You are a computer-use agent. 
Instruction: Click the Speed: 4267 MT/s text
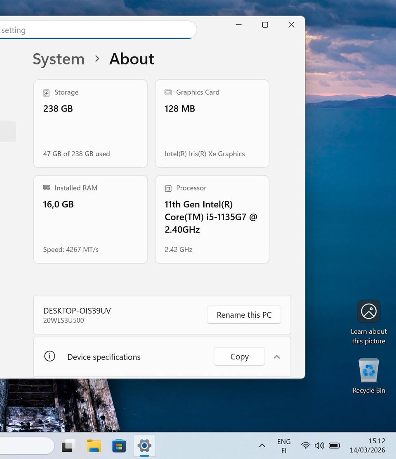click(71, 250)
